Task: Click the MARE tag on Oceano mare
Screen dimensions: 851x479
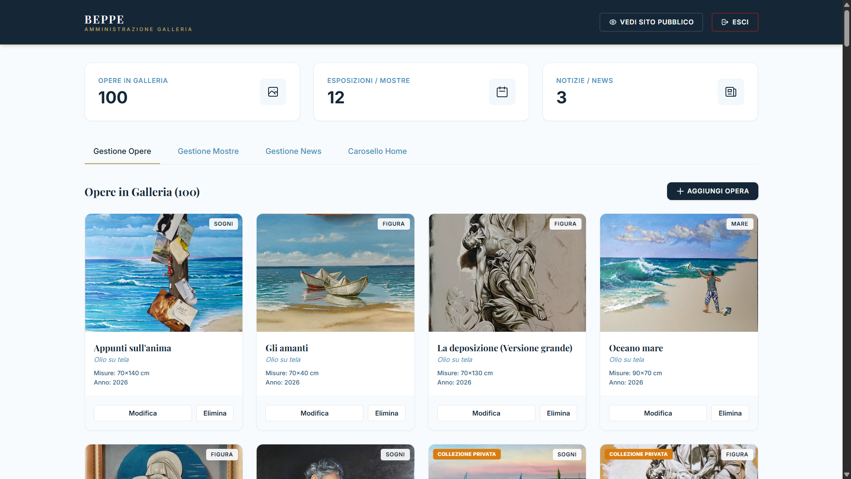Action: click(740, 224)
